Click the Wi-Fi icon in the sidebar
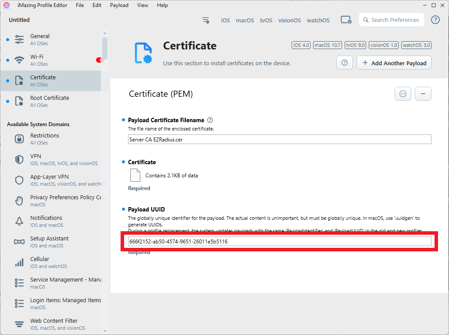This screenshot has height=335, width=449. [x=19, y=60]
